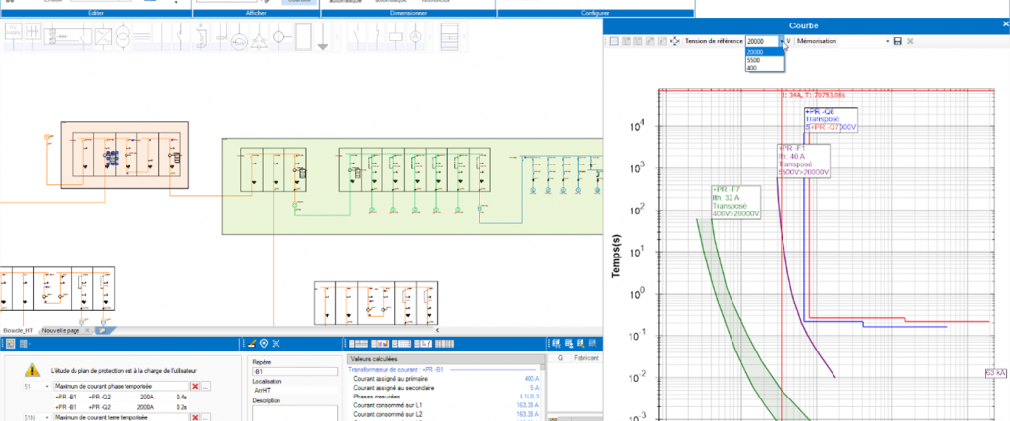Select the capacitor symbol in palette
This screenshot has height=421, width=1010.
pos(33,36)
